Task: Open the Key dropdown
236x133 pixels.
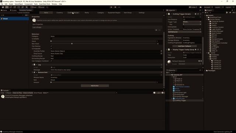Action: coord(192,24)
